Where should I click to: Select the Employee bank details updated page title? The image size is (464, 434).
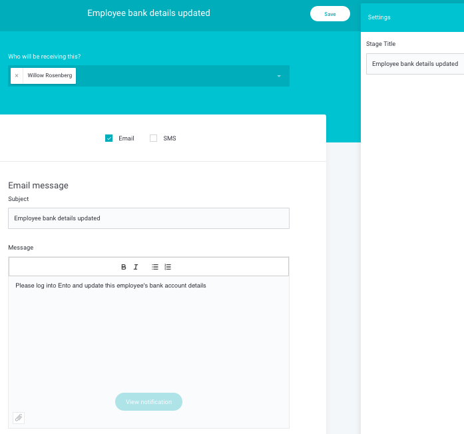148,13
